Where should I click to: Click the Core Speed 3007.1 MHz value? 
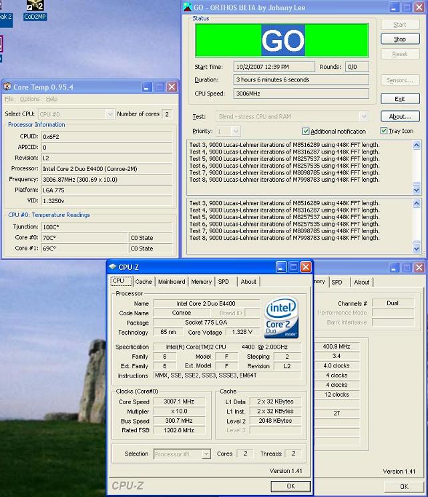pyautogui.click(x=179, y=401)
